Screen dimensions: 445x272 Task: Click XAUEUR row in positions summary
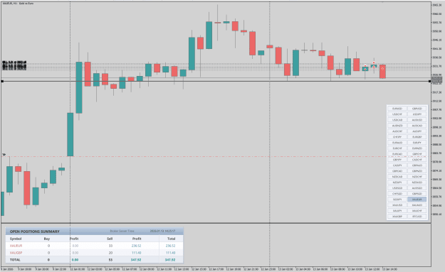pos(94,246)
